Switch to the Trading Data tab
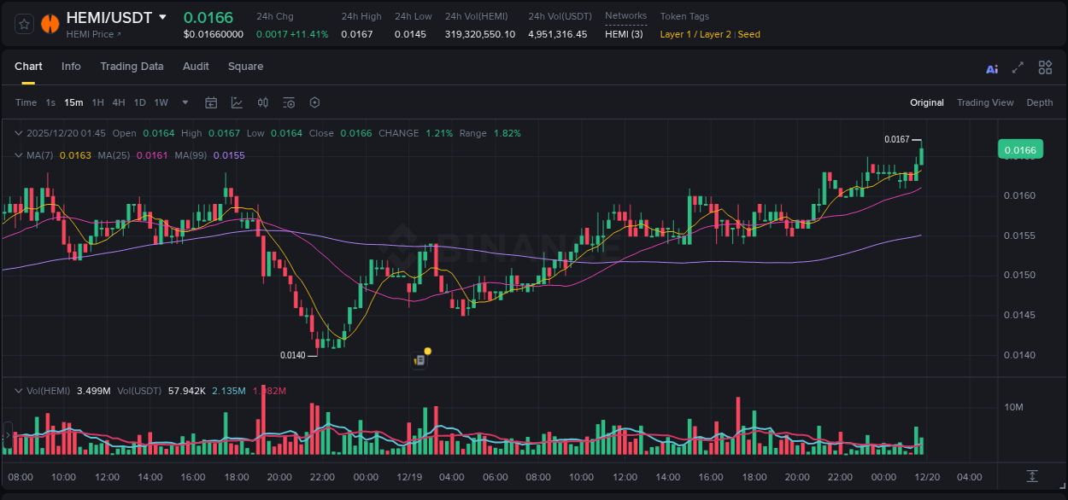This screenshot has height=500, width=1068. click(x=132, y=67)
